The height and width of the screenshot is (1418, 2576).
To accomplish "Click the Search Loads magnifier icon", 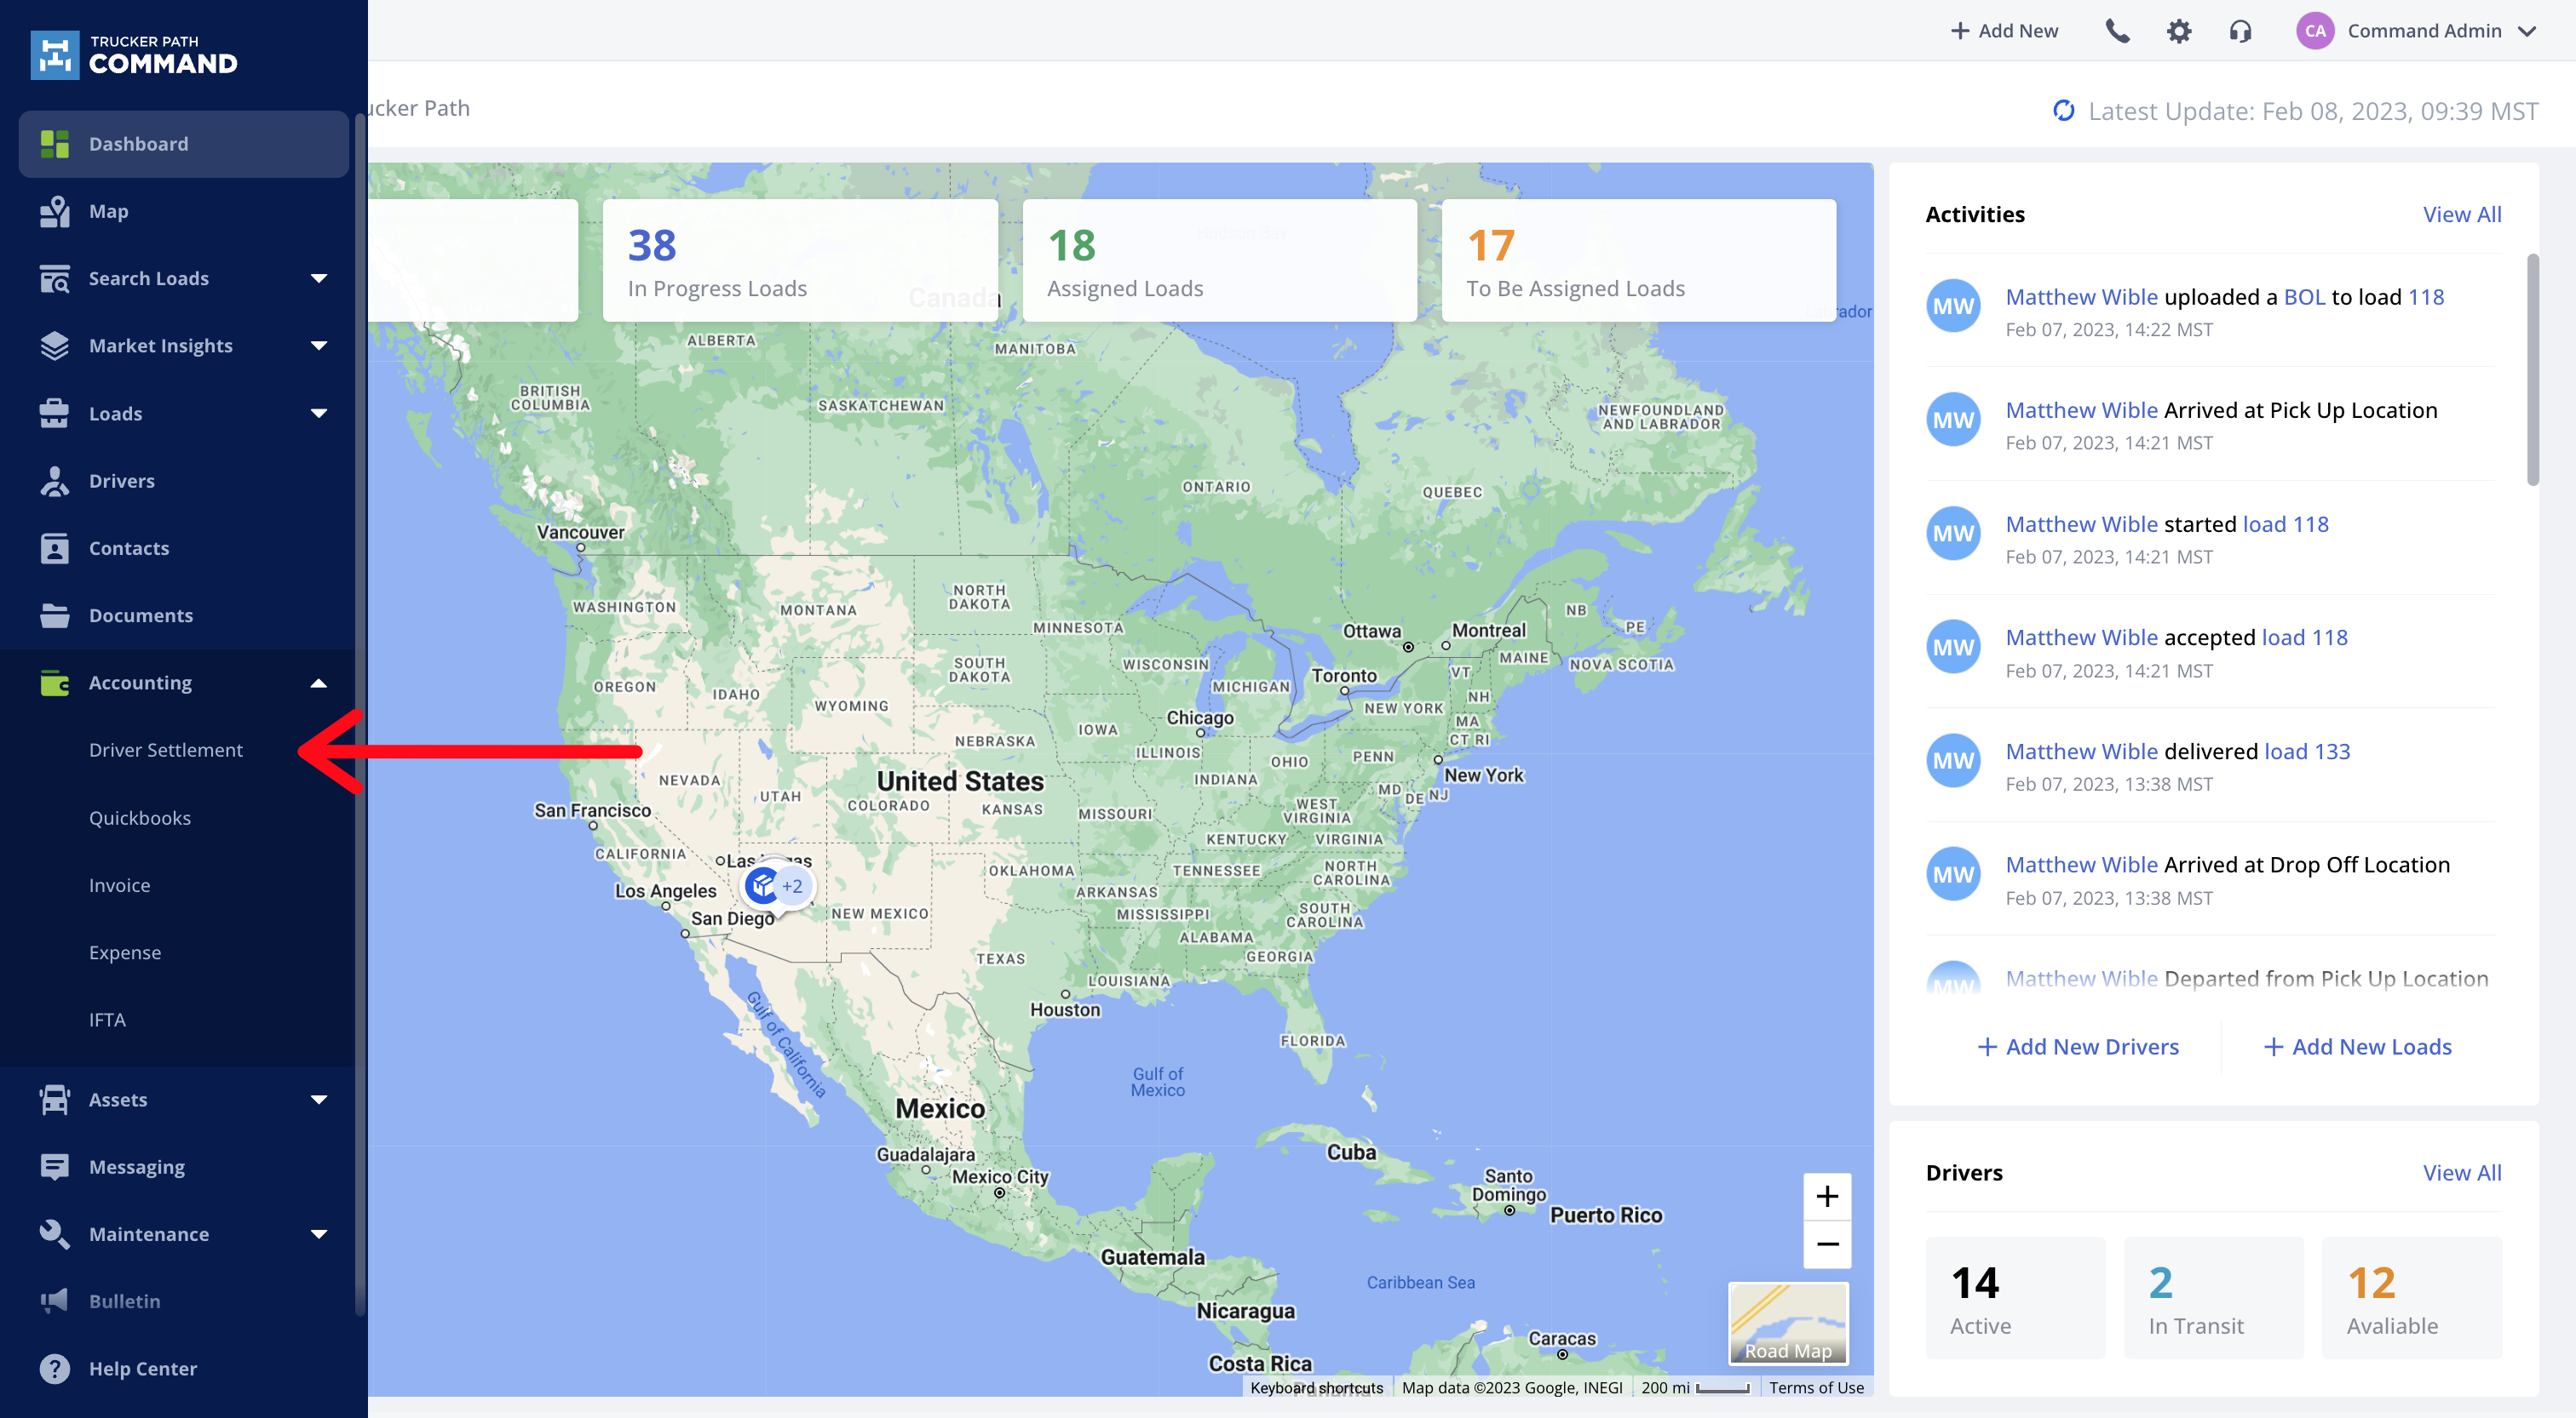I will (x=55, y=279).
